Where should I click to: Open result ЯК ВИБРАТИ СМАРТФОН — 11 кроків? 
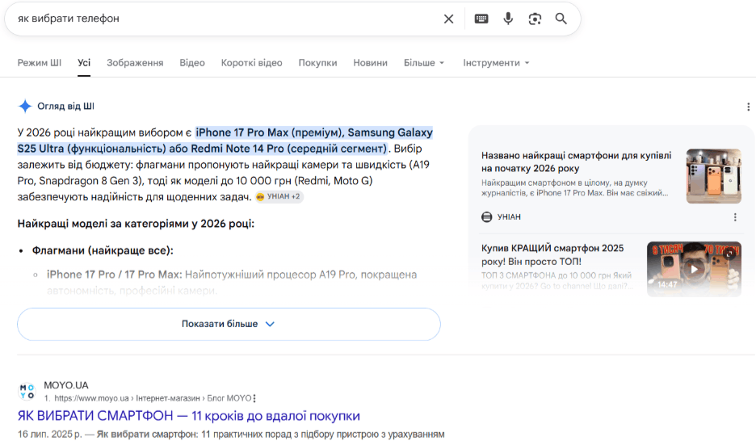point(189,415)
